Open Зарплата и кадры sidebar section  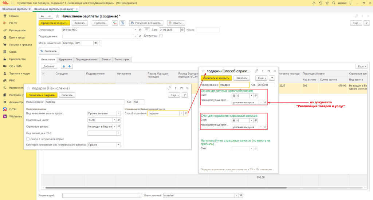[x=20, y=73]
